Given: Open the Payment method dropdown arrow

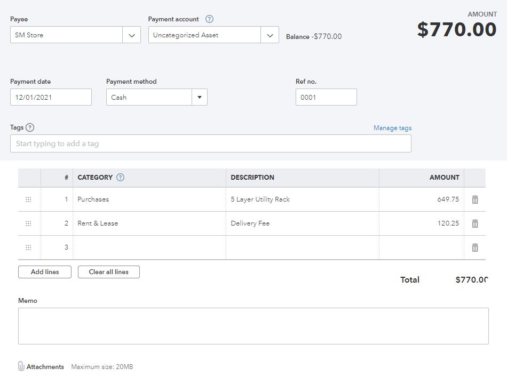Looking at the screenshot, I should tap(200, 97).
